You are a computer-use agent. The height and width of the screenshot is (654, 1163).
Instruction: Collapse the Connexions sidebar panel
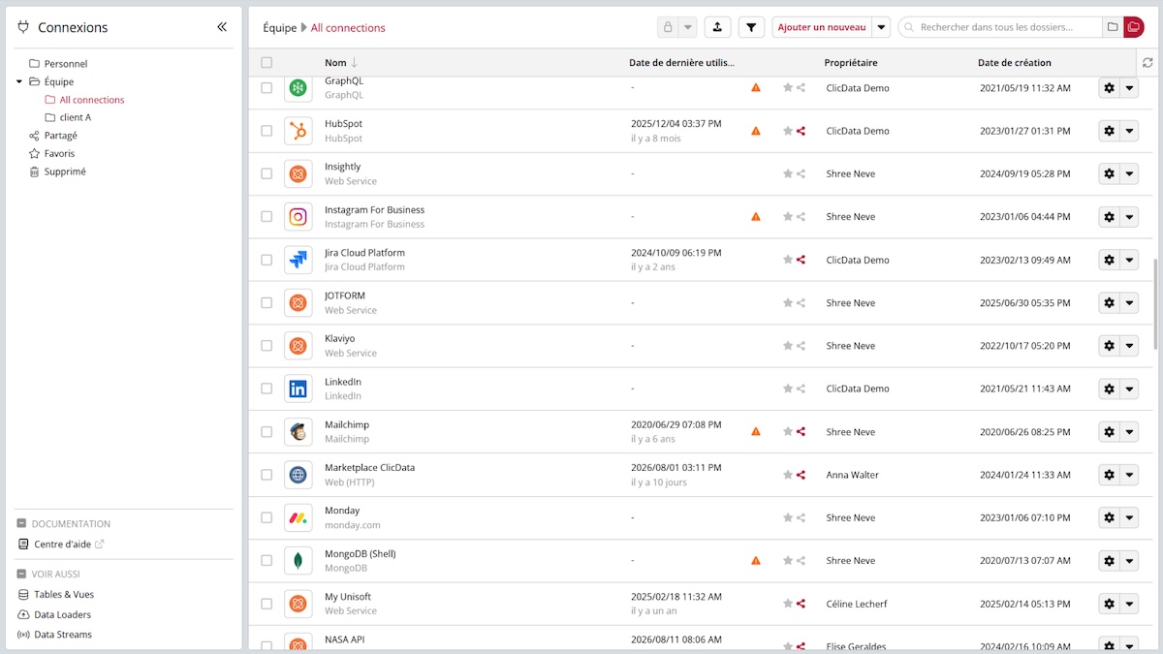coord(222,27)
